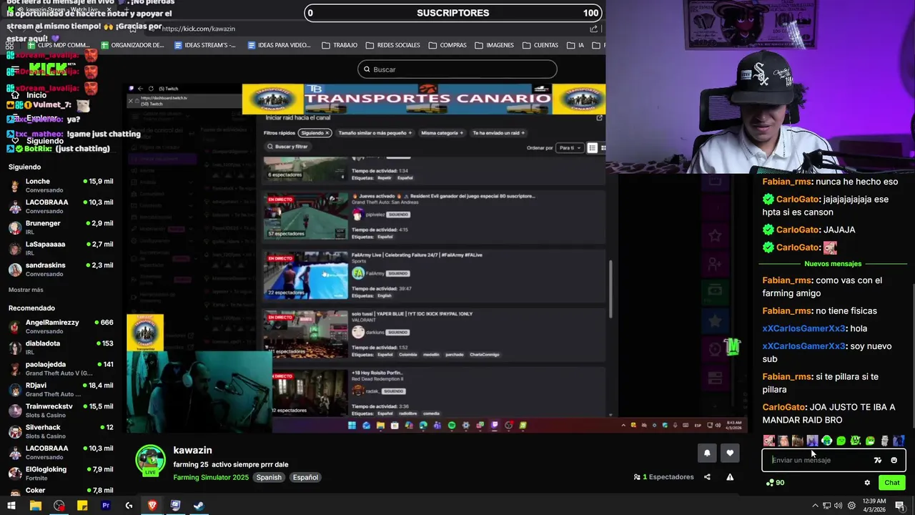Click the share page icon in the address bar
The height and width of the screenshot is (515, 915).
click(593, 29)
